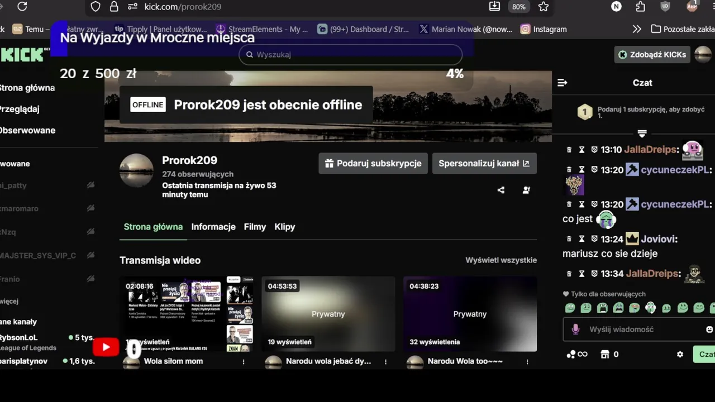Click the Kick search field

coord(351,55)
